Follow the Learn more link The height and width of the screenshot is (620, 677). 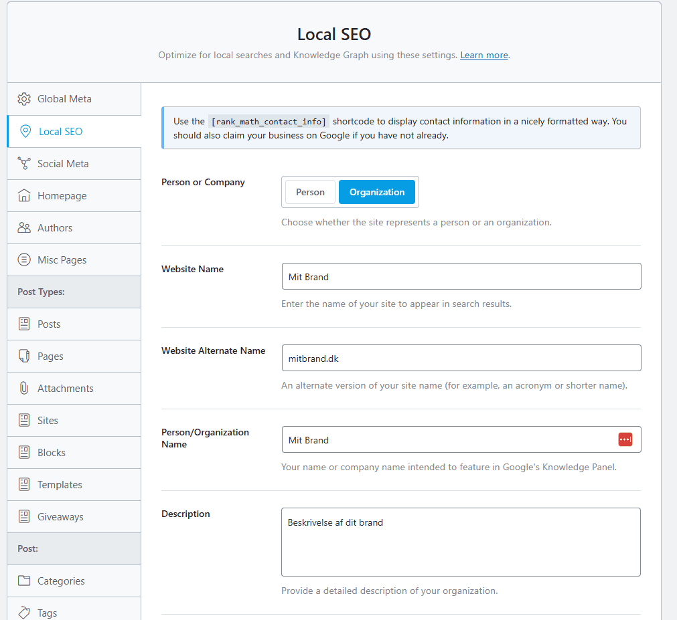pos(483,56)
